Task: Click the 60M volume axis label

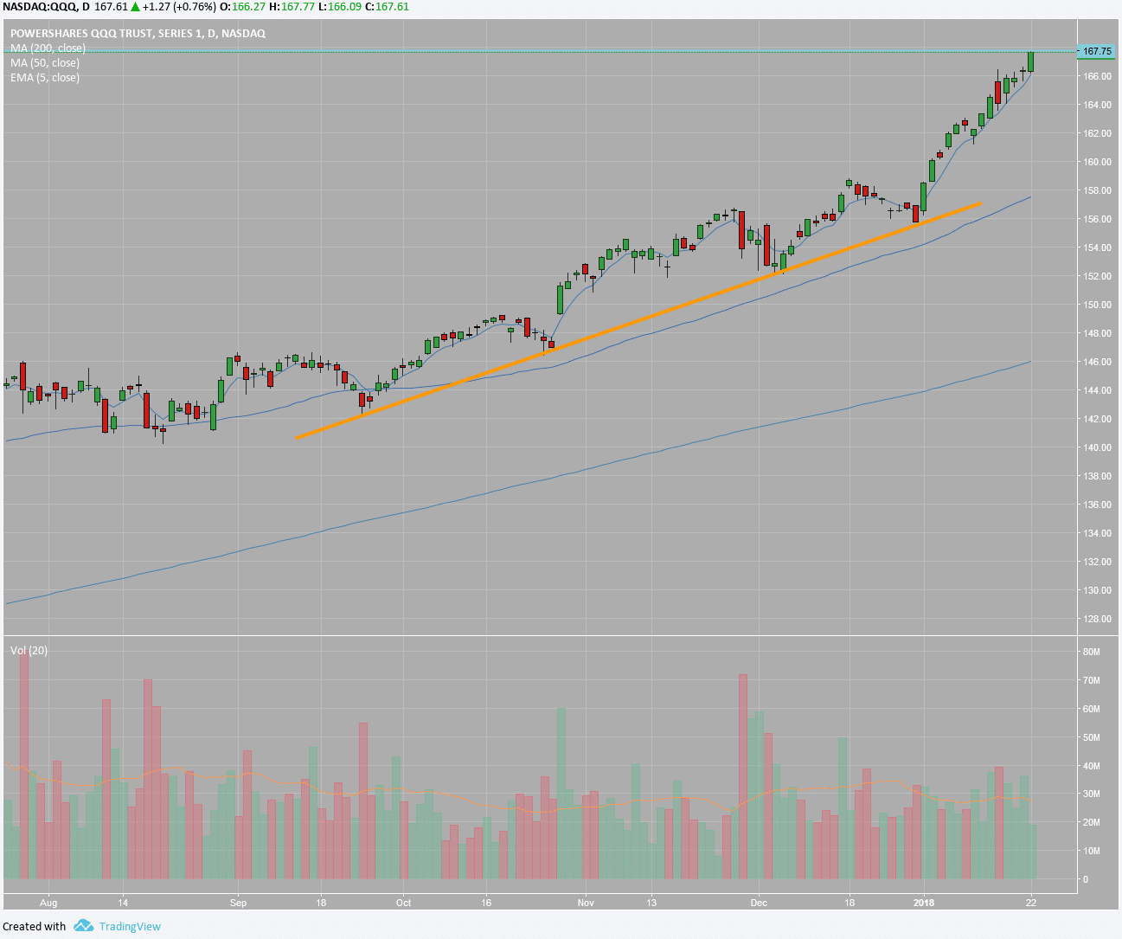Action: (x=1091, y=710)
